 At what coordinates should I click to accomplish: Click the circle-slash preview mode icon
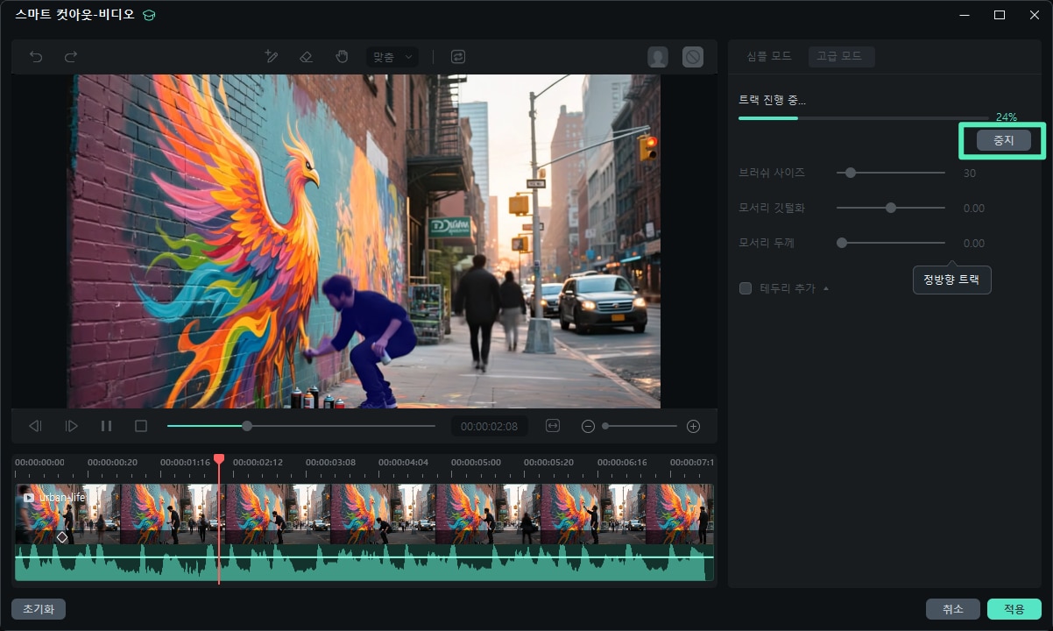click(693, 57)
